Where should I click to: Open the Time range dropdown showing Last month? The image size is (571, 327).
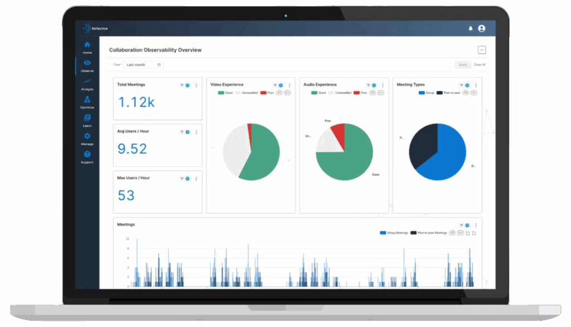144,65
